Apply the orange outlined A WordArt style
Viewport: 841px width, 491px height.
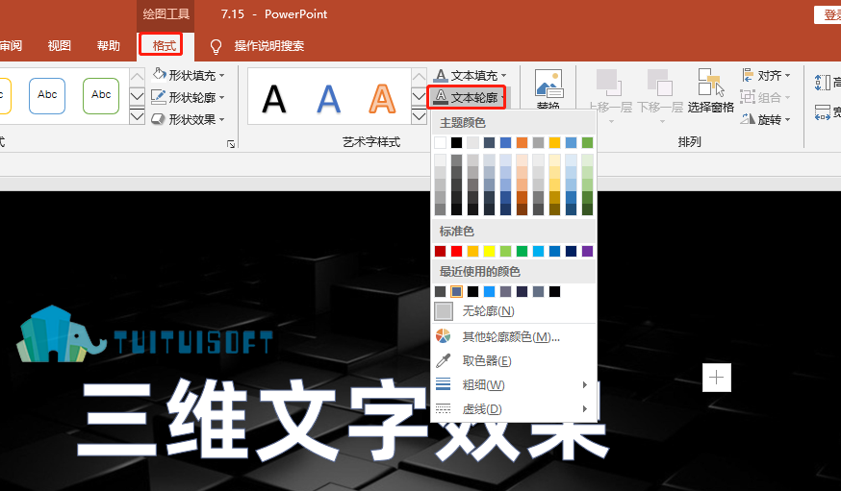[x=382, y=99]
